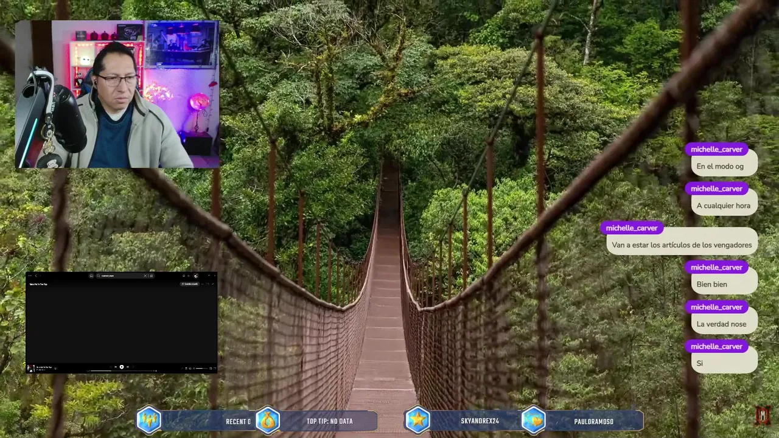Click the icon left of PAULORAMOSO
The image size is (779, 438).
(x=533, y=420)
